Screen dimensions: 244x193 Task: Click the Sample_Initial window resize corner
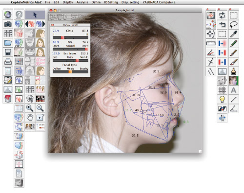click(x=200, y=151)
